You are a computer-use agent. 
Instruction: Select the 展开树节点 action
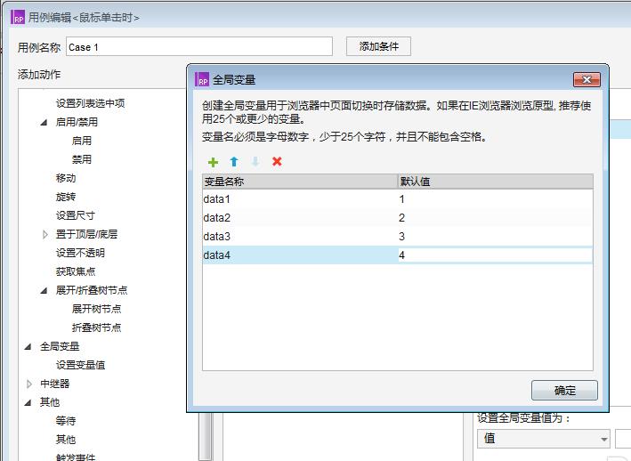tap(96, 309)
